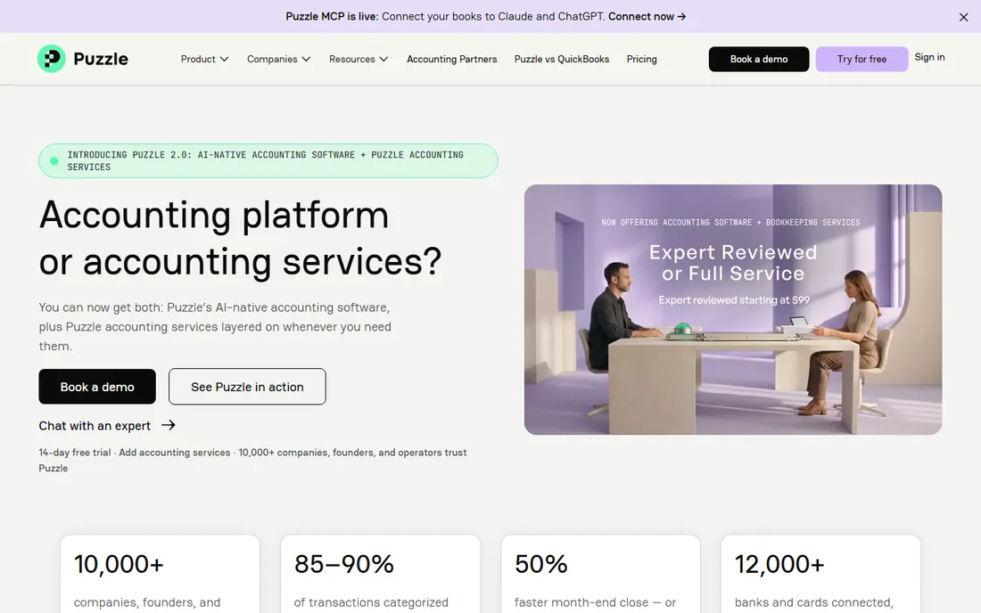Dismiss the Puzzle MCP announcement banner
Screen dimensions: 981x613
pos(963,17)
